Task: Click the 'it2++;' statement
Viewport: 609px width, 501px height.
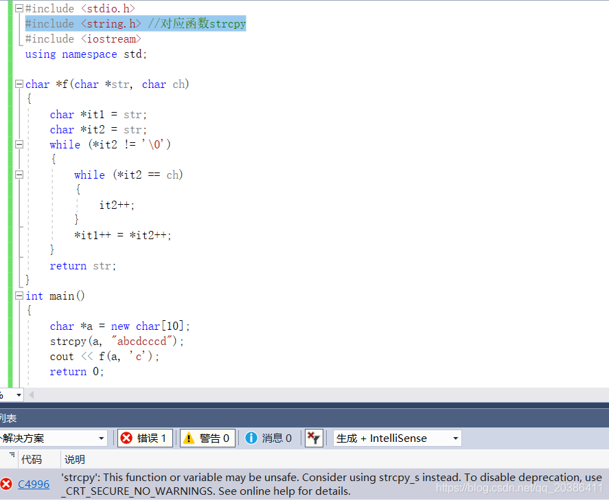Action: (117, 205)
